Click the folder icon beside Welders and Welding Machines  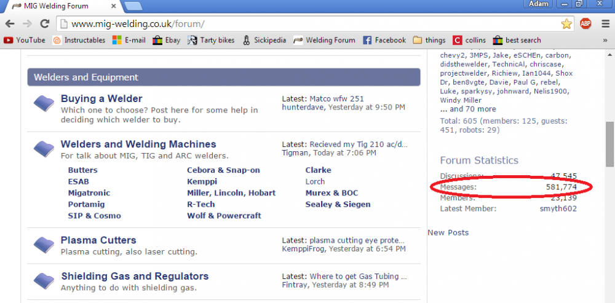click(44, 149)
